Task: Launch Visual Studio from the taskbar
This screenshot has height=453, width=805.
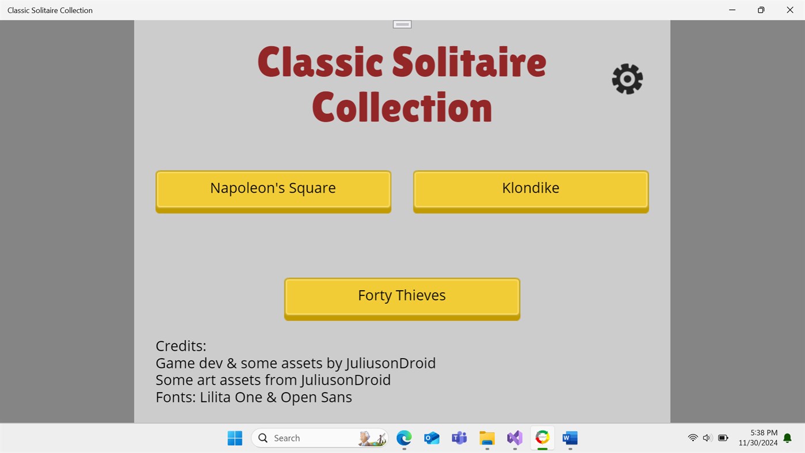Action: 514,437
